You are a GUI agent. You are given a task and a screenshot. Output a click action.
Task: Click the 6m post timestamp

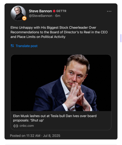click(58, 16)
